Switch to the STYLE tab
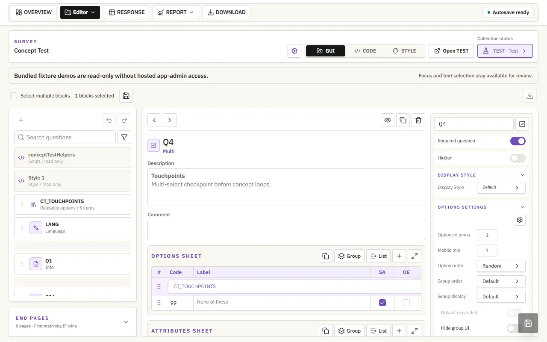Screen dimensions: 547x342 (x=404, y=51)
